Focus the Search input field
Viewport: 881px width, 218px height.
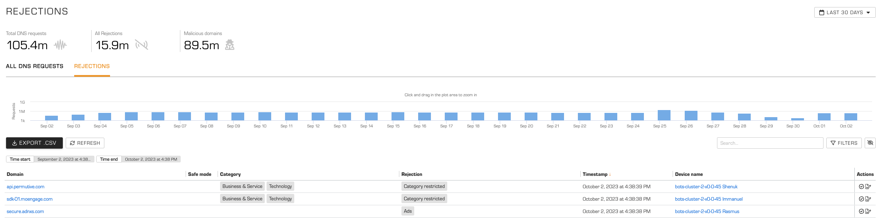[770, 143]
